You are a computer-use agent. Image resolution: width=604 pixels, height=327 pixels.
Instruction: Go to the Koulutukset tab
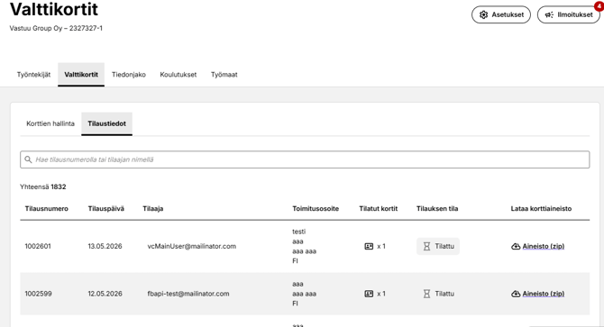(178, 75)
